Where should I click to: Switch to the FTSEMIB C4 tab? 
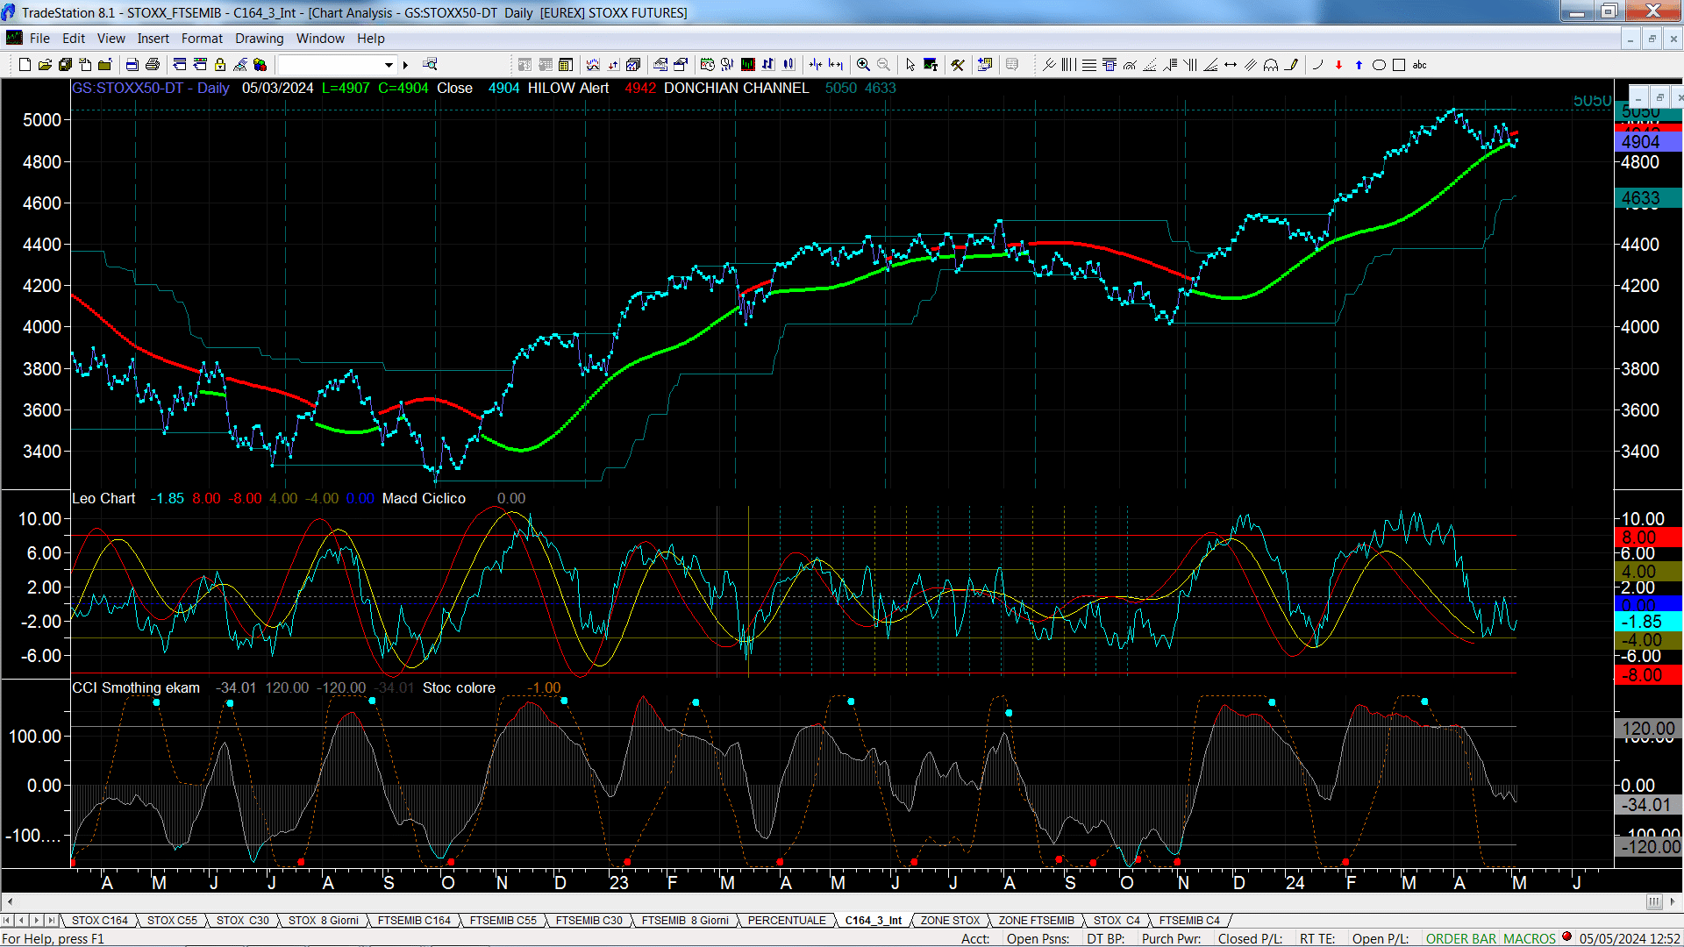[1189, 921]
